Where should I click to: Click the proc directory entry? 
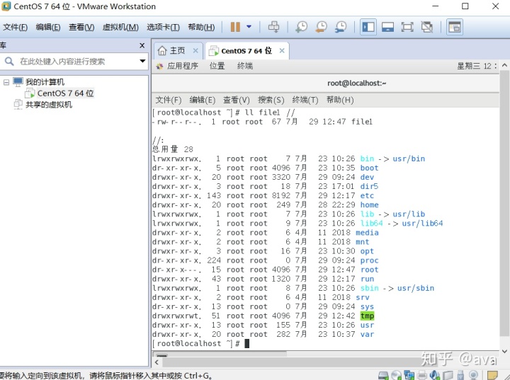click(x=370, y=260)
